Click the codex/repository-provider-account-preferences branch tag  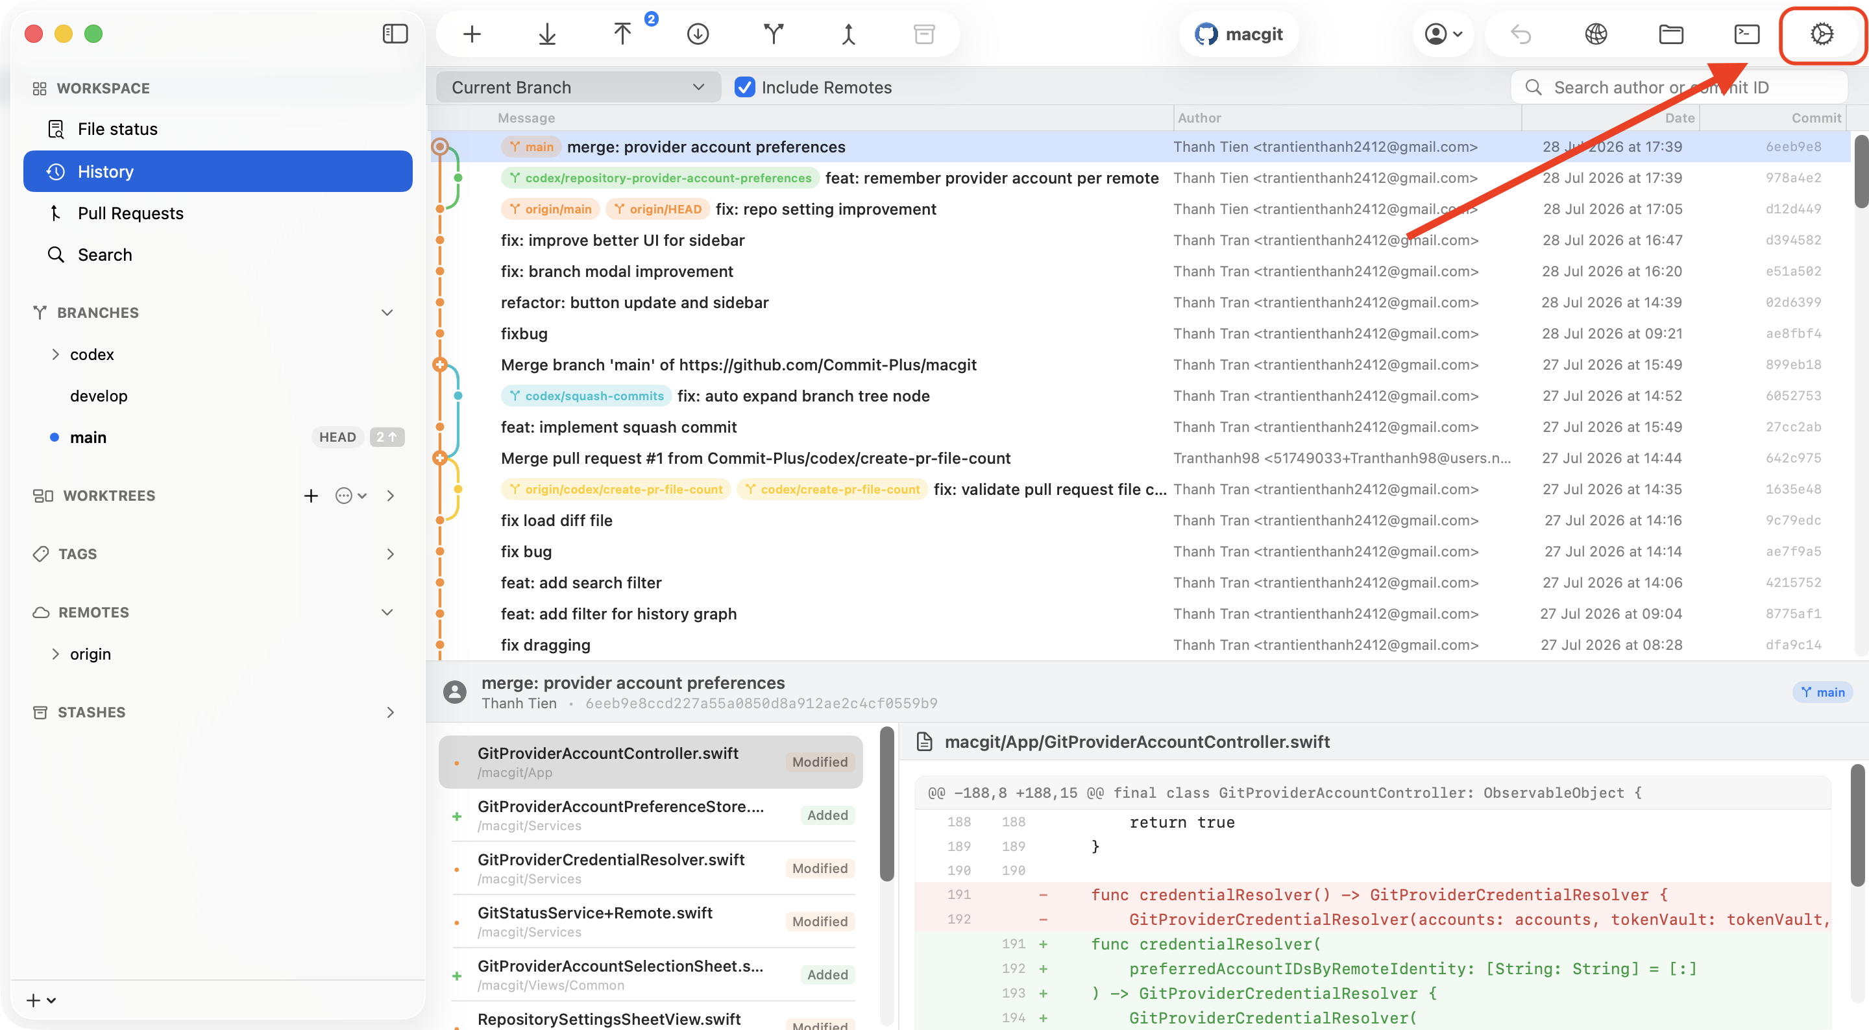659,178
